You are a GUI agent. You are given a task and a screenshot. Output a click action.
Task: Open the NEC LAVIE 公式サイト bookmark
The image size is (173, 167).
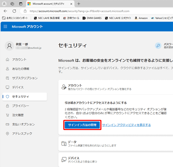tap(118, 18)
